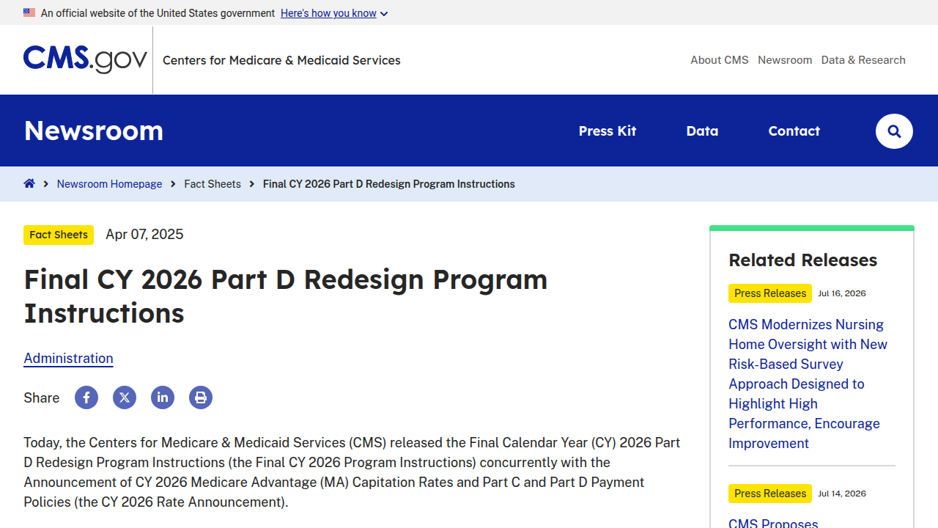The image size is (938, 528).
Task: Open the About CMS link
Action: coord(720,60)
